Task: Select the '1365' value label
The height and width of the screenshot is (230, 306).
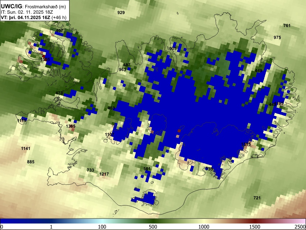Action: pyautogui.click(x=71, y=126)
